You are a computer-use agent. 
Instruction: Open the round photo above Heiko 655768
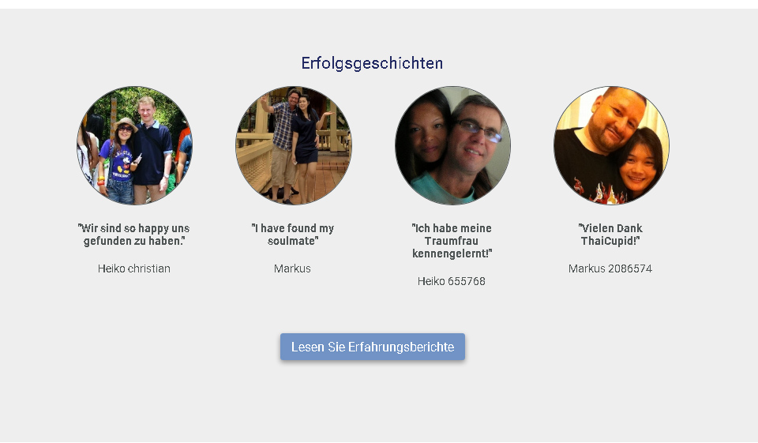452,145
